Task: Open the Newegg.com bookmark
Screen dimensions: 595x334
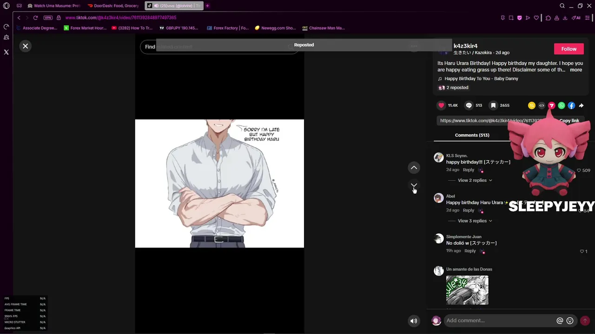Action: 275,28
